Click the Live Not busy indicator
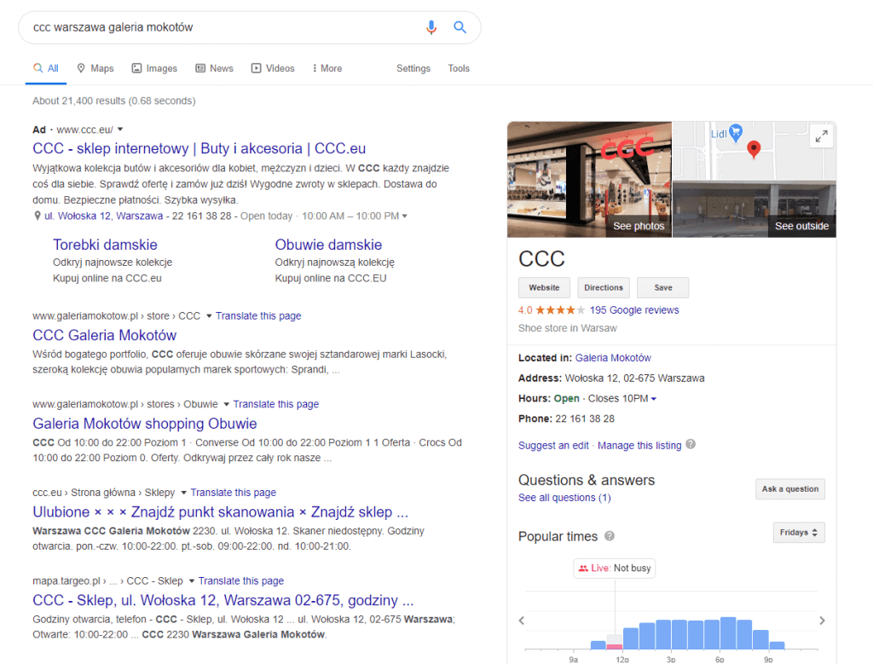The image size is (873, 664). [614, 569]
